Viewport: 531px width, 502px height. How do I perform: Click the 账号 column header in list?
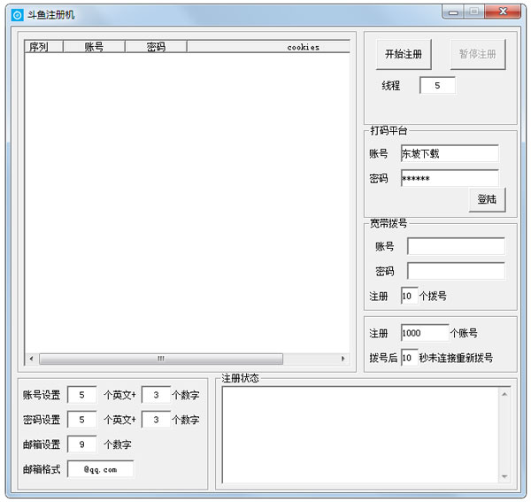coord(94,47)
